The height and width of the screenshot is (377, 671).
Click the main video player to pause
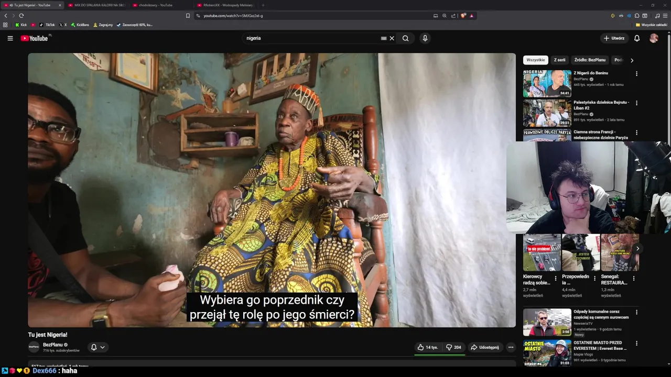272,190
